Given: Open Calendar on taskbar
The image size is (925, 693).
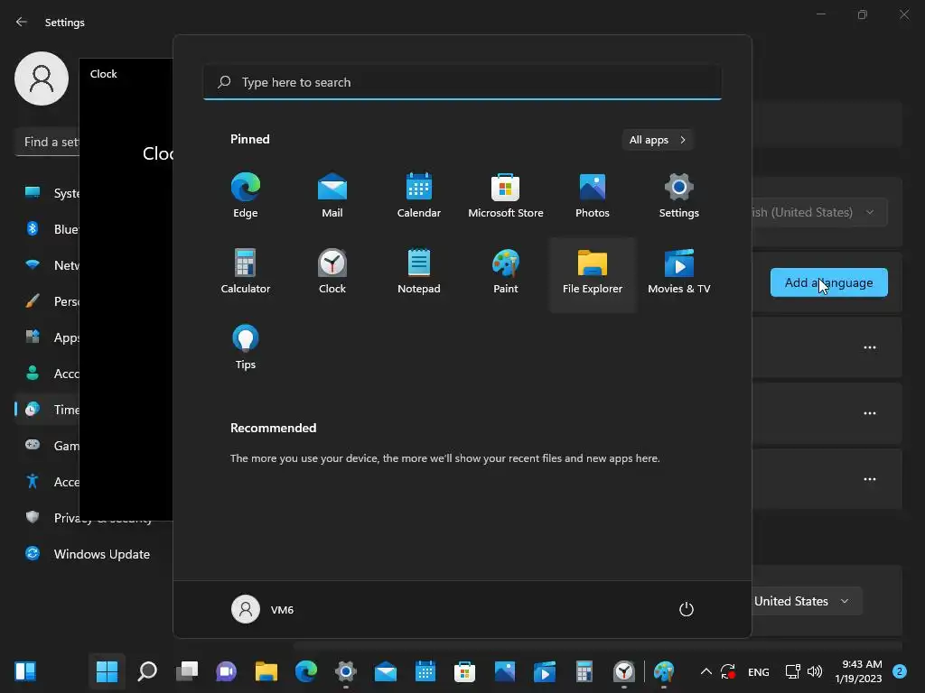Looking at the screenshot, I should point(425,671).
